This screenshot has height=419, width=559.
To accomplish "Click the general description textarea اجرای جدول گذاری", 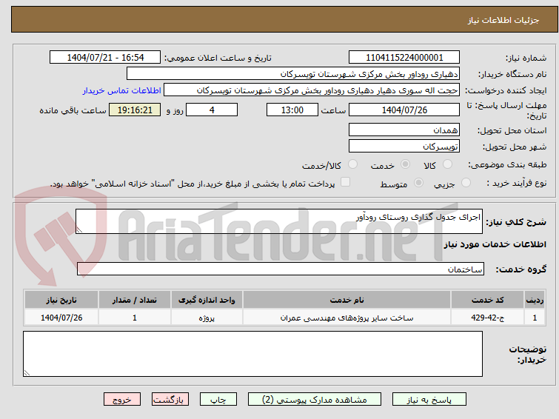I will pos(279,221).
